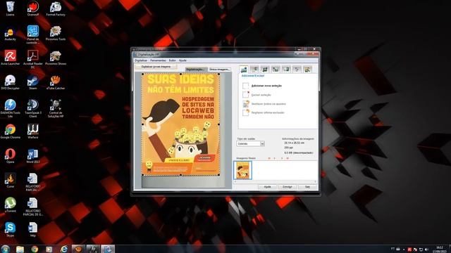451x253 pixels.
Task: Open the Exibir menu
Action: (x=172, y=60)
